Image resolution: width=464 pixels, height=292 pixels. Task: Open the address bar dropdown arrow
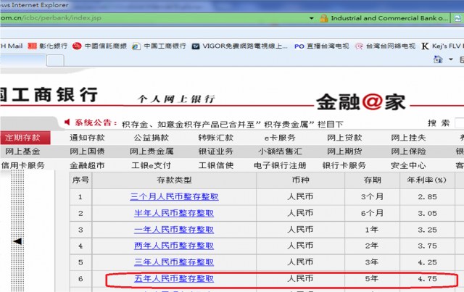click(x=311, y=18)
